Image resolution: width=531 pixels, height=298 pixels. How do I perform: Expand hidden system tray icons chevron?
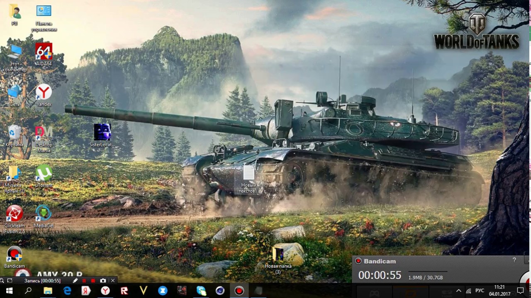pos(458,291)
